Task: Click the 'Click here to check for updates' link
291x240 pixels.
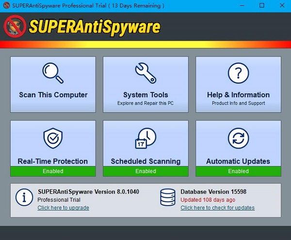Action: (x=217, y=208)
